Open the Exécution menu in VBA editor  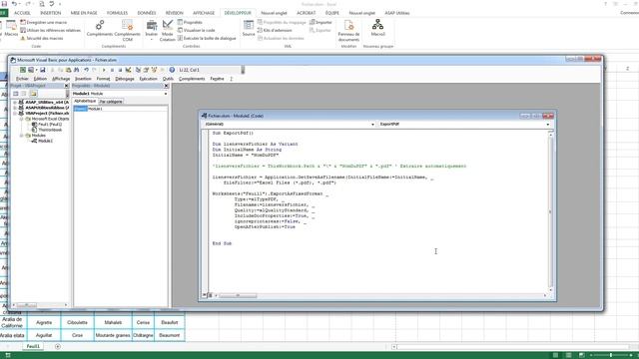[x=149, y=79]
